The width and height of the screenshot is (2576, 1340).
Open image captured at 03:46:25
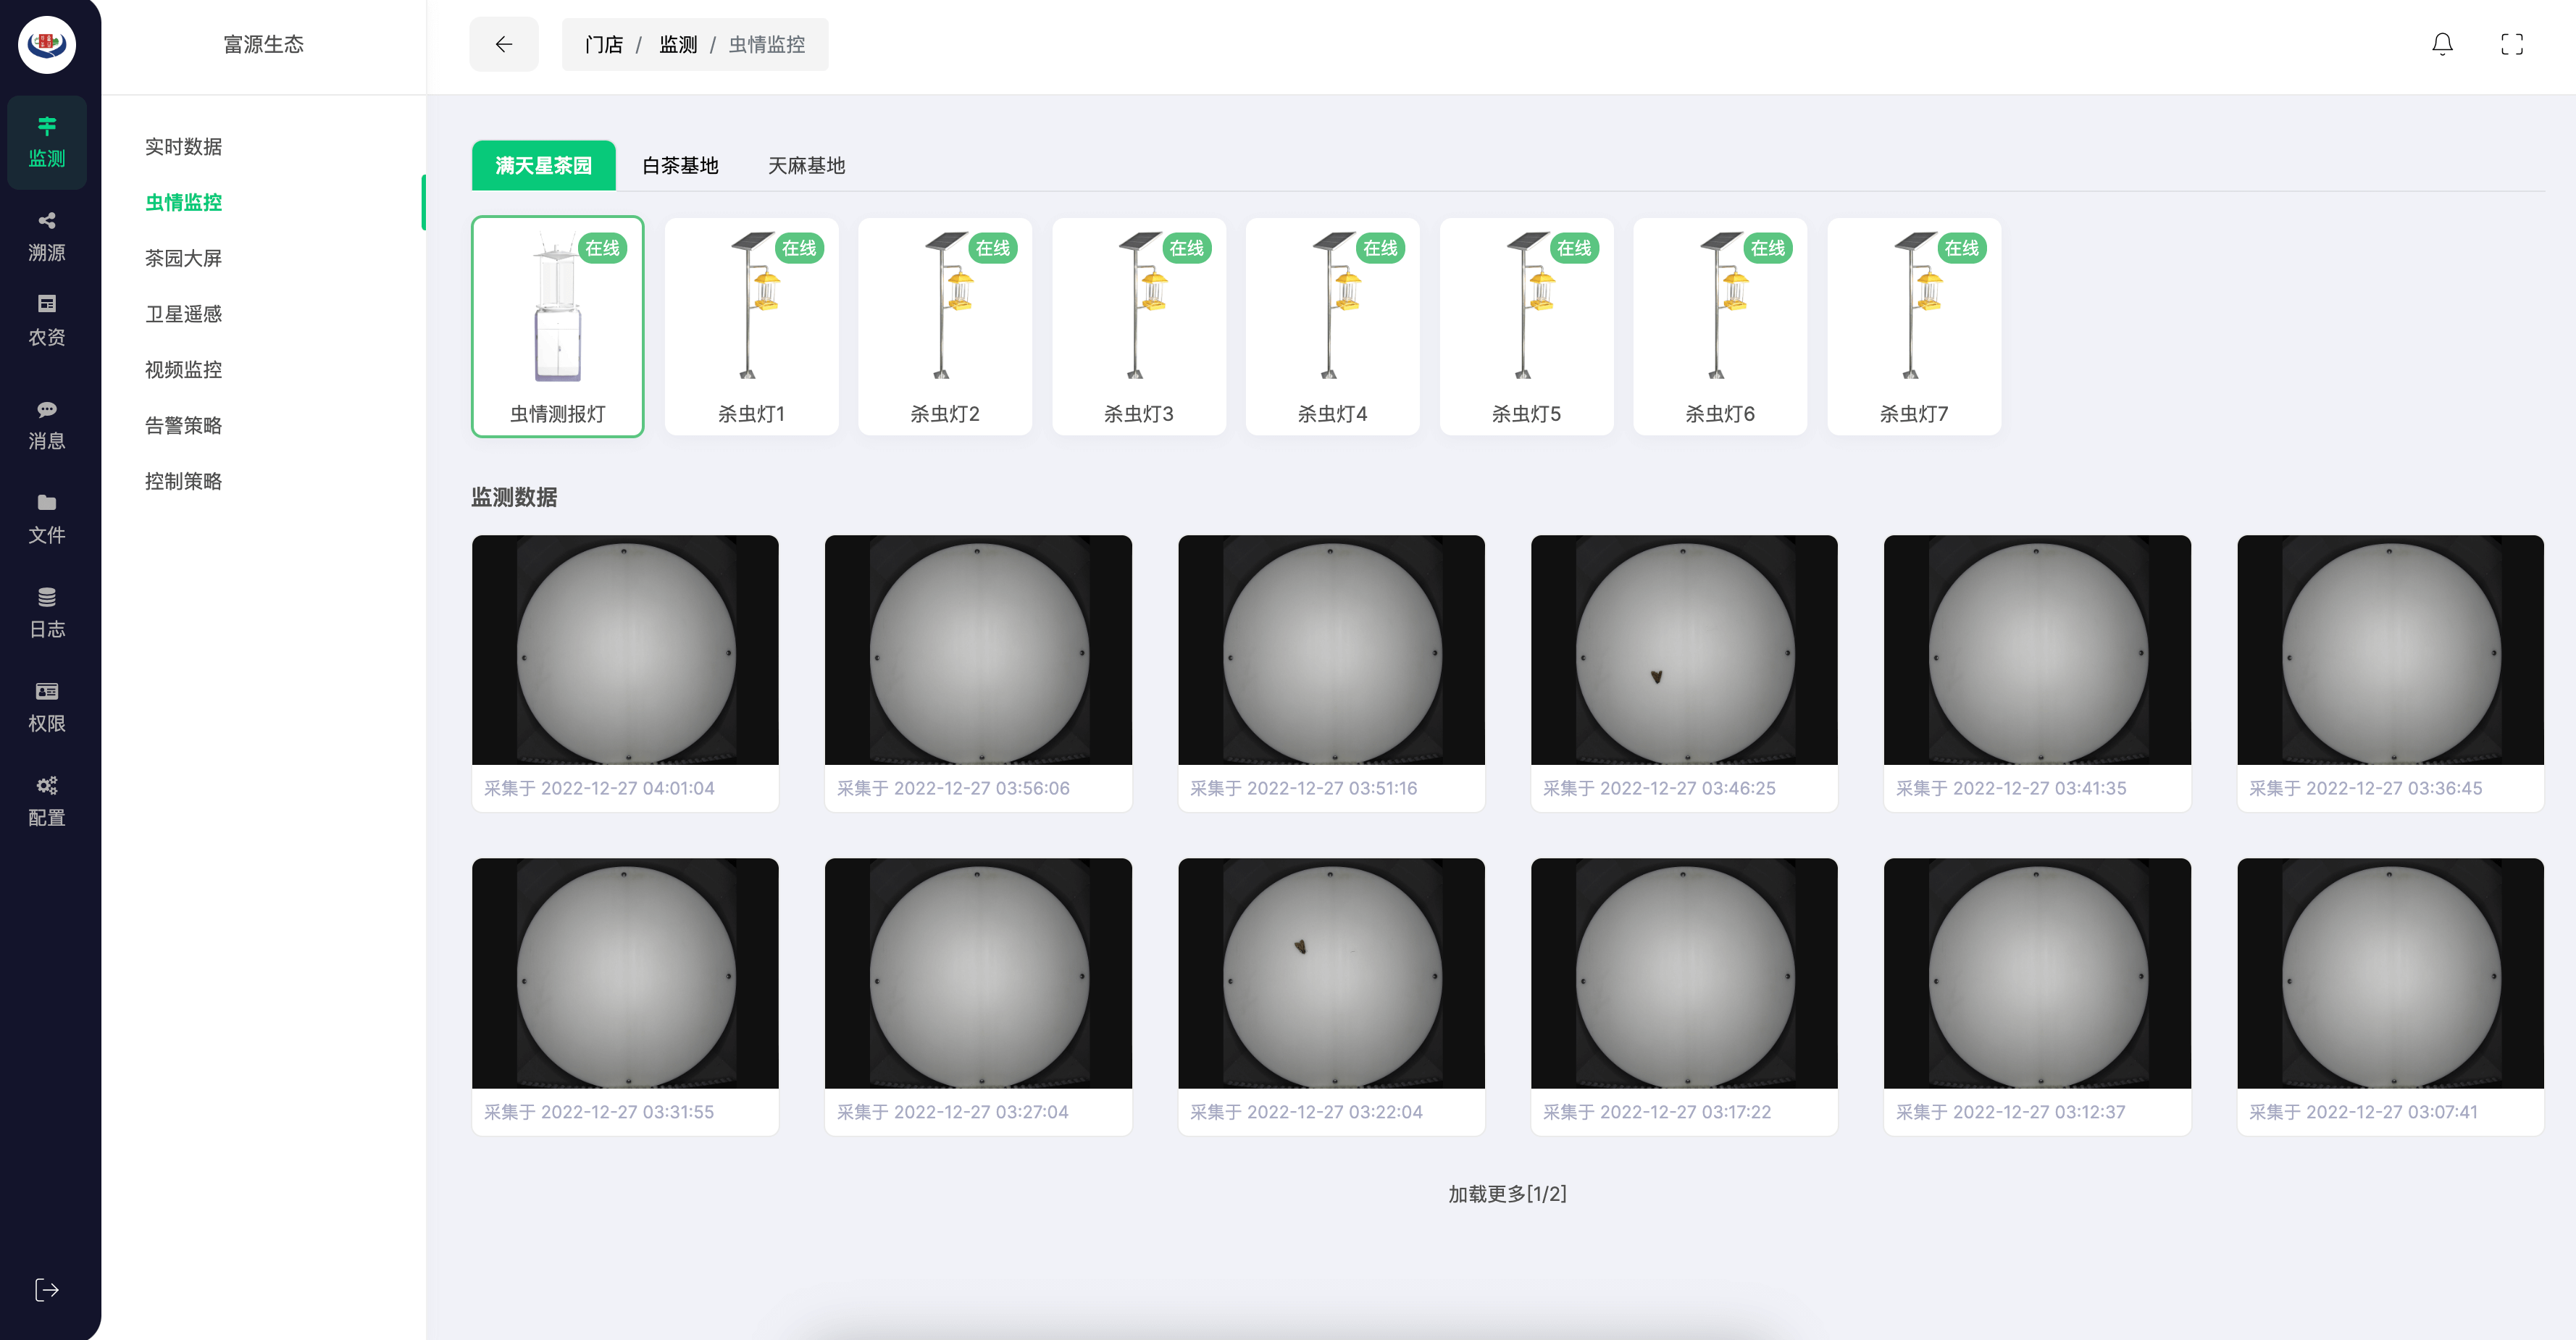[1684, 651]
